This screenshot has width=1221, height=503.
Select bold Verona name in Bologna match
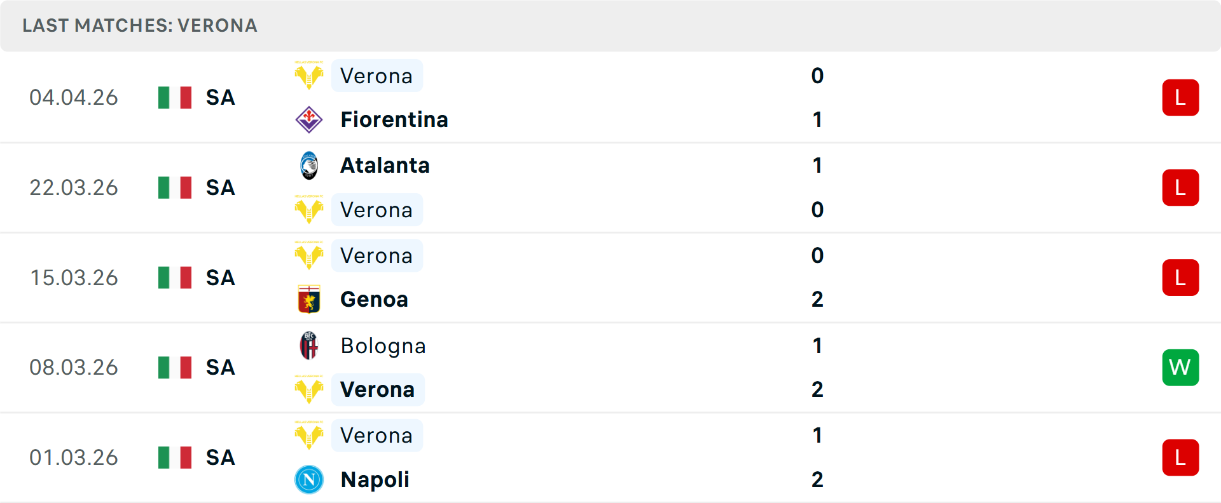[377, 389]
